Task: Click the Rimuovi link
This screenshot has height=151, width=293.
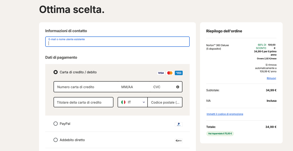Action: (271, 78)
